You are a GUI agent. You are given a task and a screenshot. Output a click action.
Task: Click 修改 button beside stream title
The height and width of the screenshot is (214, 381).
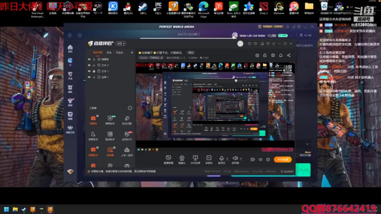click(x=191, y=53)
